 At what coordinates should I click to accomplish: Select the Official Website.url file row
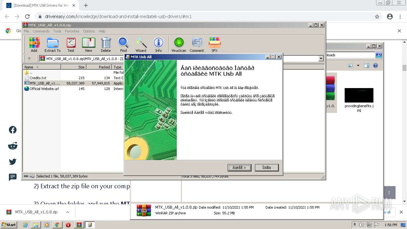[x=73, y=89]
